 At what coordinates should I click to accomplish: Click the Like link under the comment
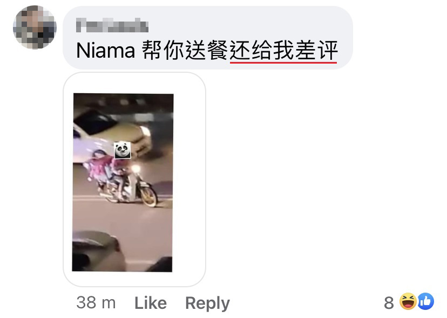tap(151, 303)
